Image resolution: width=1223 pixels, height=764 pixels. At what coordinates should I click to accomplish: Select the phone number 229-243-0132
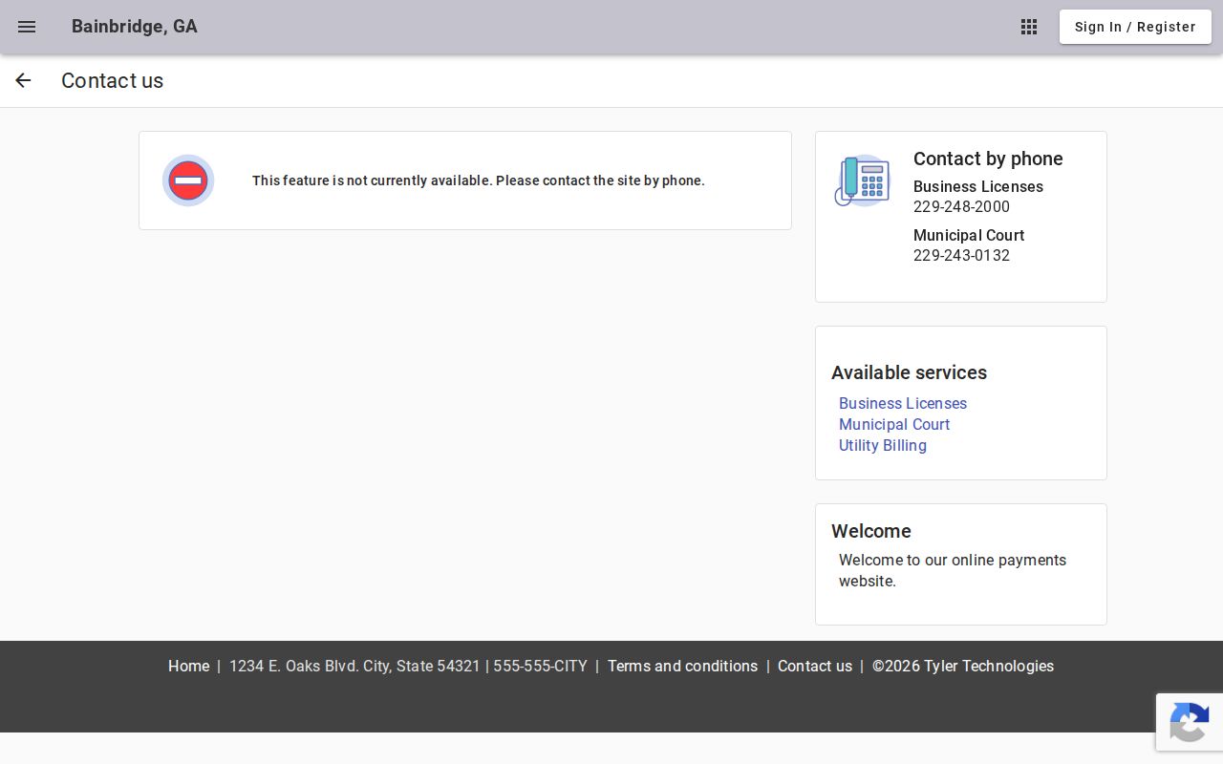[961, 255]
